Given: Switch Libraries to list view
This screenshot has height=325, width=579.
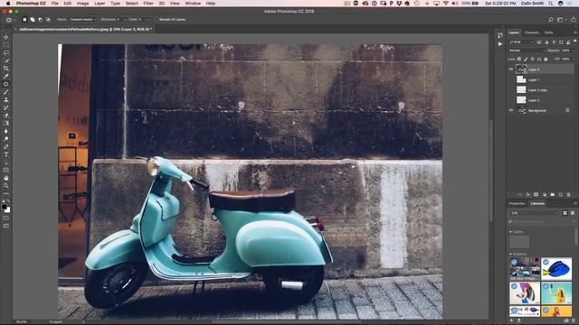Looking at the screenshot, I should click(x=573, y=213).
